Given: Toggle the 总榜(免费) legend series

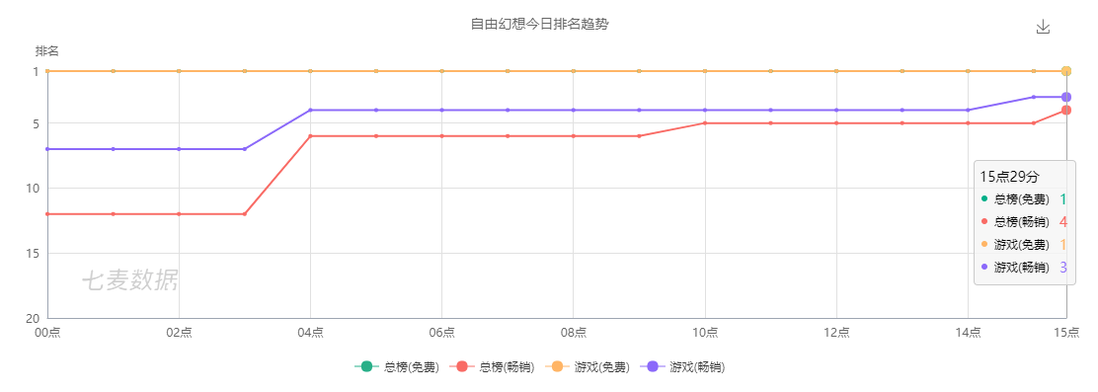Looking at the screenshot, I should coord(397,366).
